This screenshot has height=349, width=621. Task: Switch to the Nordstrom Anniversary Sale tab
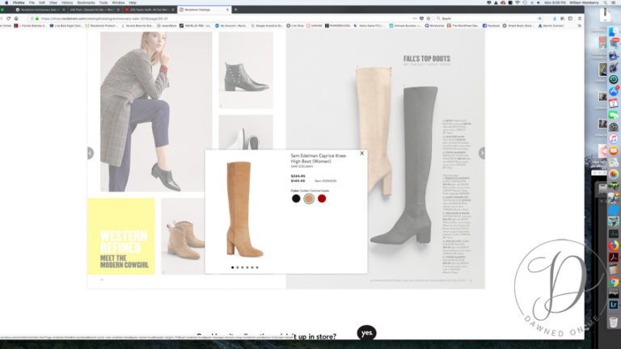click(40, 10)
